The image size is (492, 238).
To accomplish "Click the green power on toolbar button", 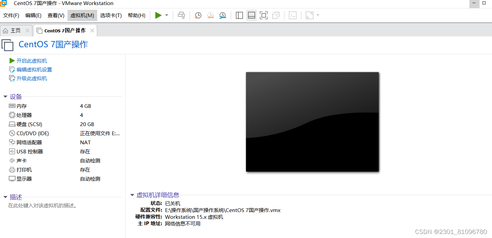I will click(x=158, y=15).
